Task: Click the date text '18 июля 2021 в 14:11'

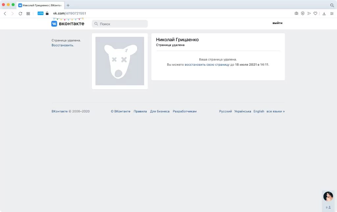Action: (x=252, y=65)
